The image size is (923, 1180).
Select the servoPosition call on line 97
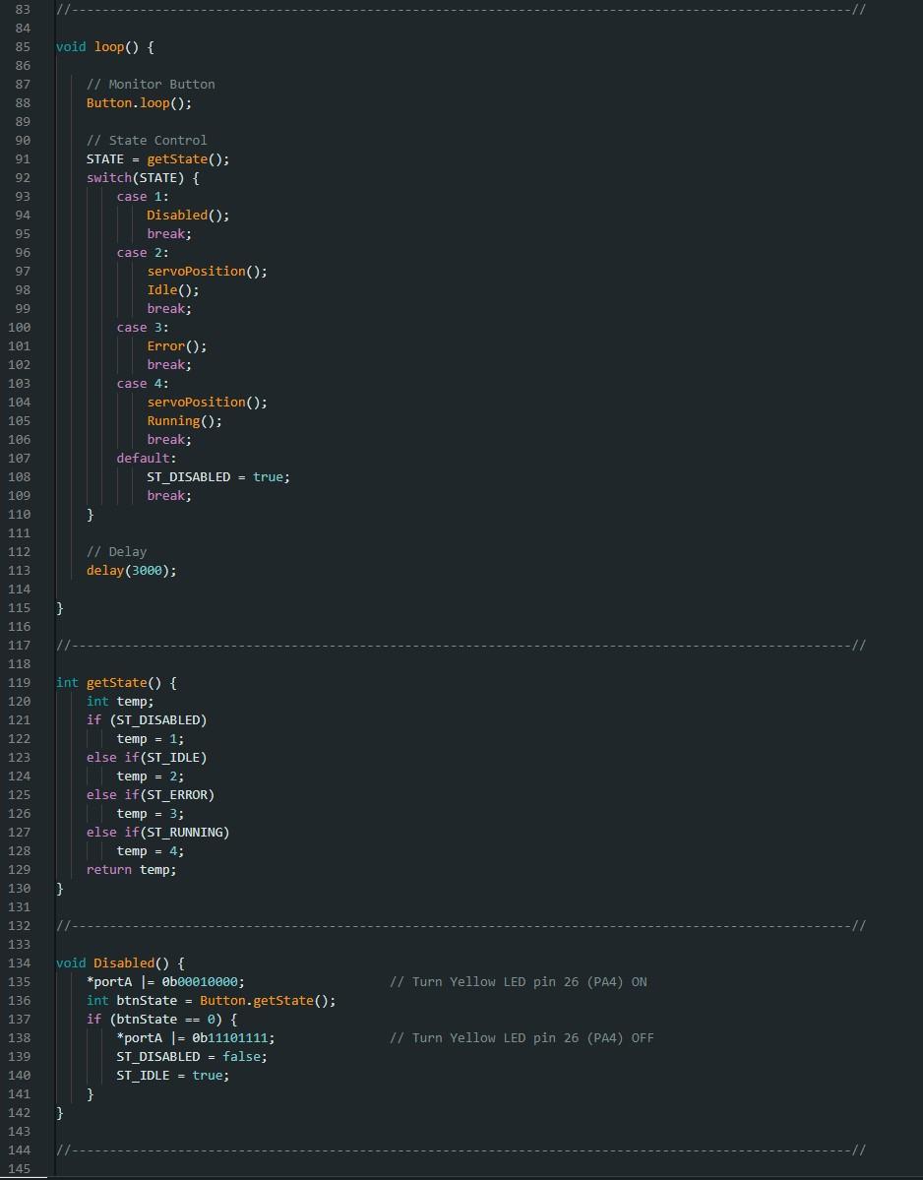[x=197, y=271]
